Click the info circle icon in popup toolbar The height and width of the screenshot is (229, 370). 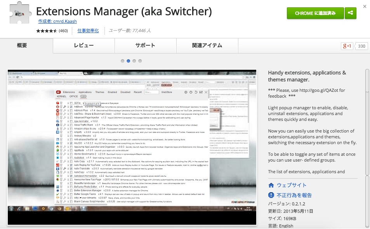click(x=186, y=92)
